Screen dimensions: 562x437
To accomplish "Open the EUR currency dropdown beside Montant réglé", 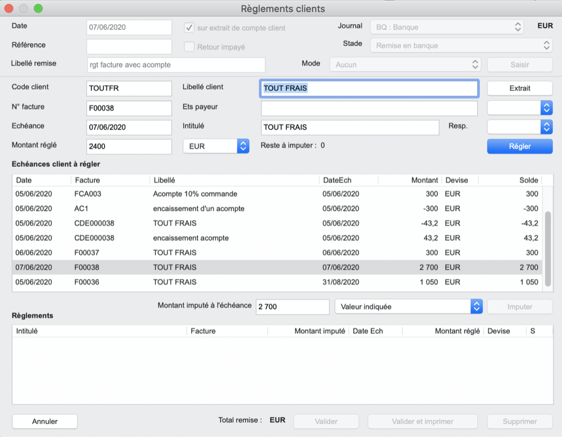I will [x=216, y=146].
